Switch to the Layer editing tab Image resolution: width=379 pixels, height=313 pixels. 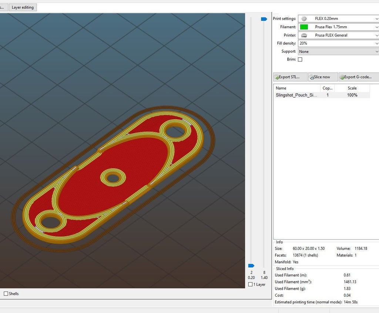pyautogui.click(x=23, y=7)
